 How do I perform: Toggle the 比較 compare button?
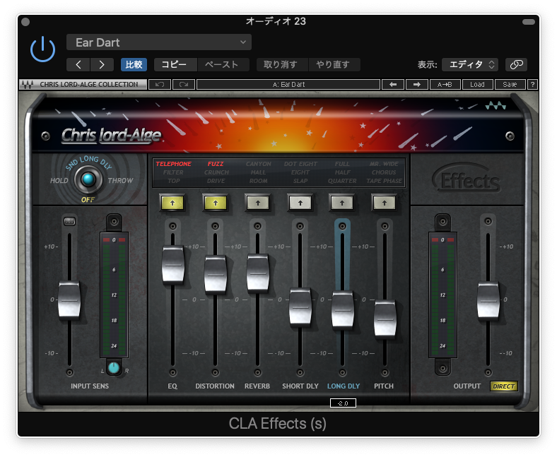(134, 64)
